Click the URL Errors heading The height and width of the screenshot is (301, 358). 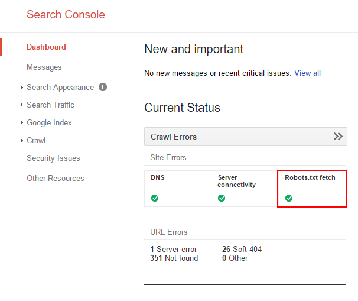pos(169,232)
